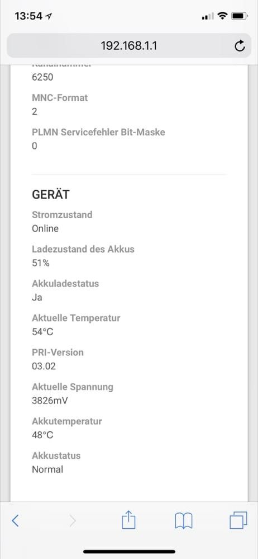Open the bookmarks book icon
258x559 pixels.
coord(184,521)
